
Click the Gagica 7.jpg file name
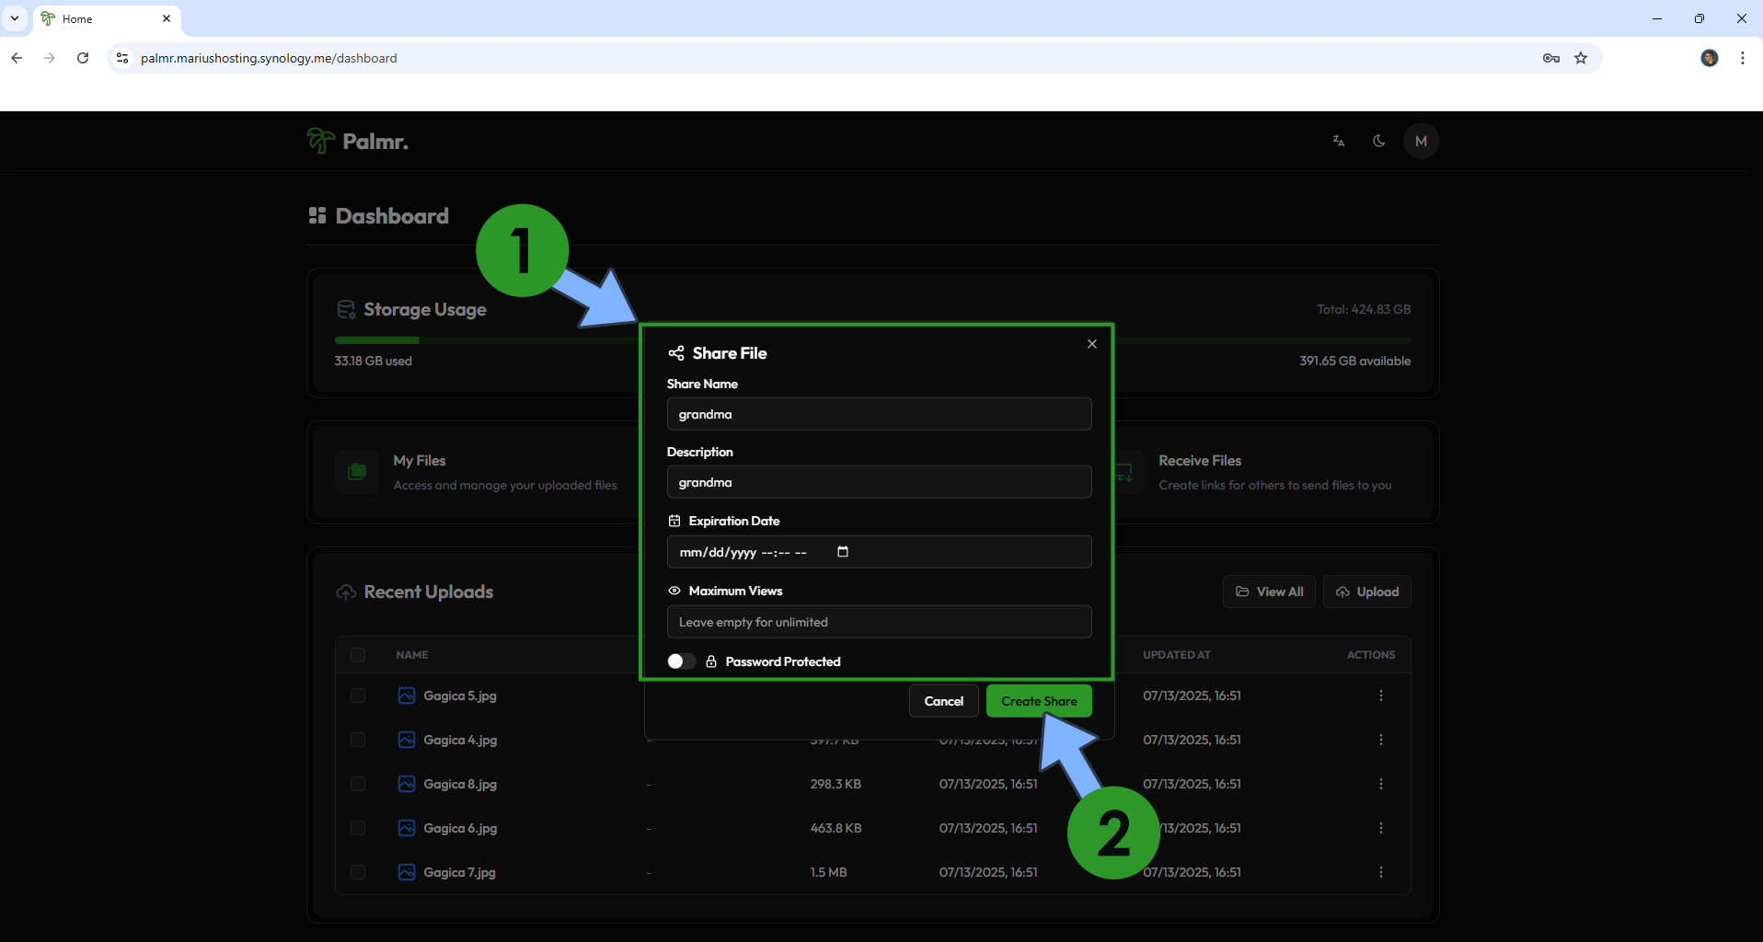click(459, 872)
